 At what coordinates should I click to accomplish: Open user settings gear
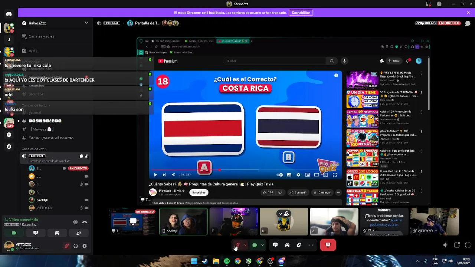(x=85, y=246)
